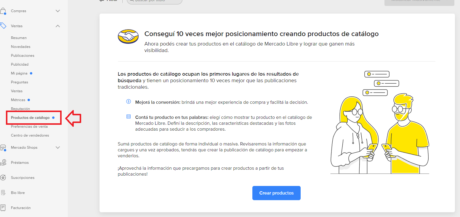
Task: Click the Facturación receipt icon
Action: [x=3, y=208]
